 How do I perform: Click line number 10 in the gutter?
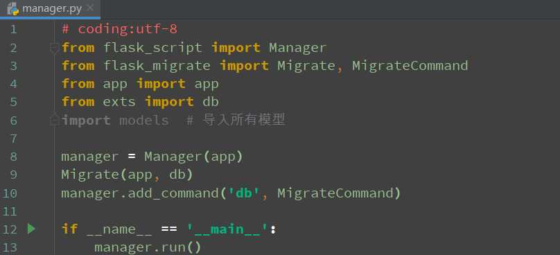pyautogui.click(x=10, y=193)
